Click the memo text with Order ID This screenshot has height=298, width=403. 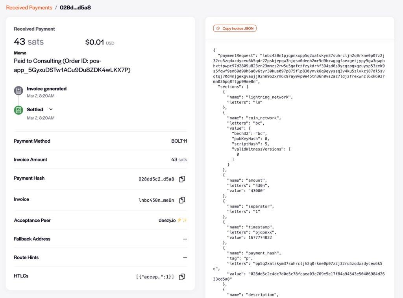pos(72,65)
